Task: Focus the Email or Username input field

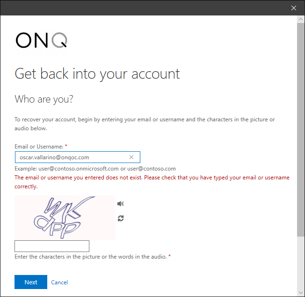Action: pyautogui.click(x=77, y=157)
